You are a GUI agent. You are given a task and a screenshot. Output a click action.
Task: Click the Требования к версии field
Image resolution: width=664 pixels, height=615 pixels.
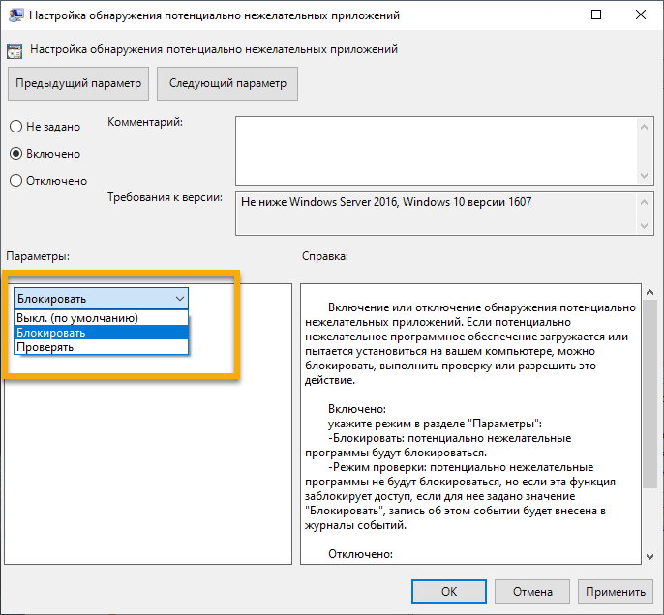coord(437,214)
